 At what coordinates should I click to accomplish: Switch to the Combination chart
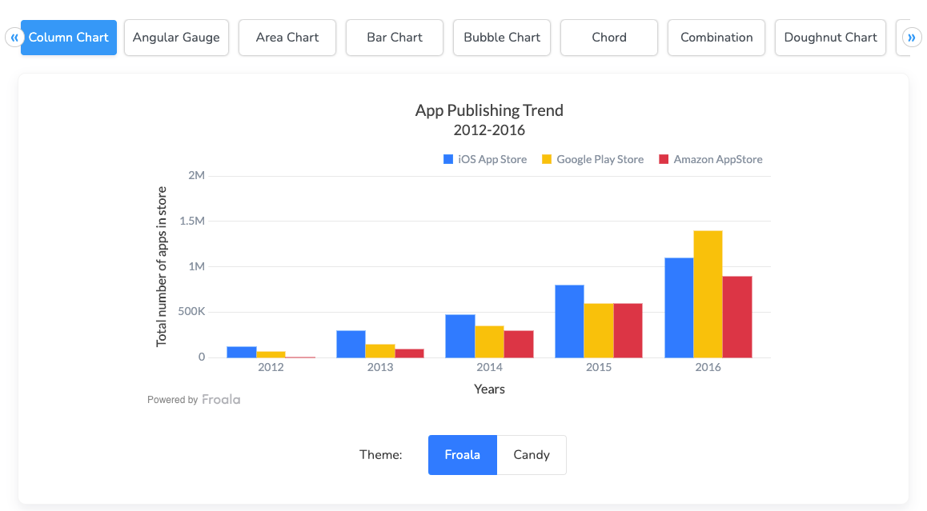716,37
